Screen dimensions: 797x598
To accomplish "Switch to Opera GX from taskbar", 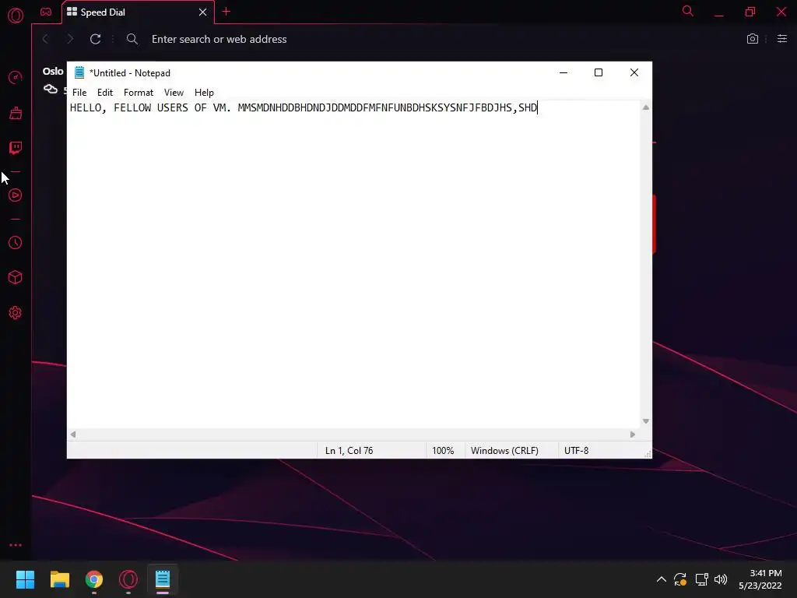I will click(128, 579).
